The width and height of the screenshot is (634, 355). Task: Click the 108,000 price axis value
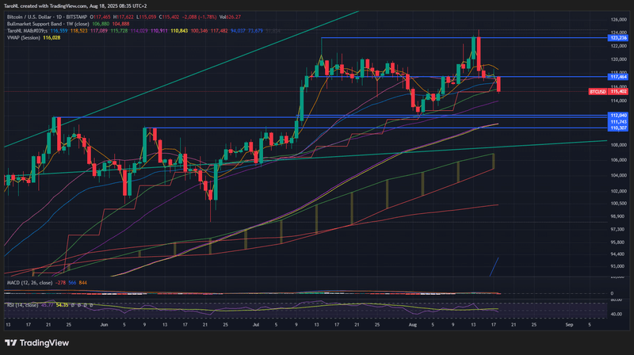[618, 145]
